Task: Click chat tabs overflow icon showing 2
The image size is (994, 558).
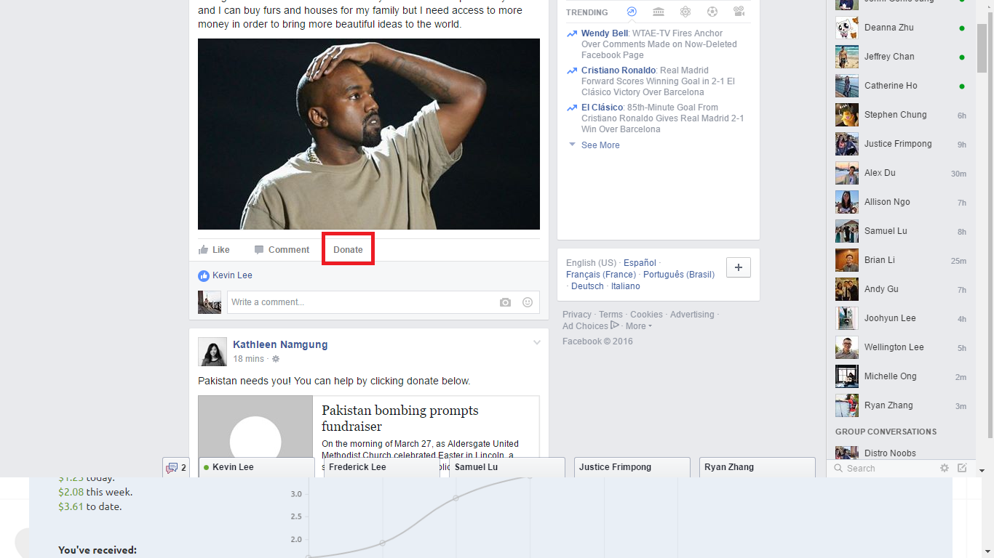Action: (x=175, y=468)
